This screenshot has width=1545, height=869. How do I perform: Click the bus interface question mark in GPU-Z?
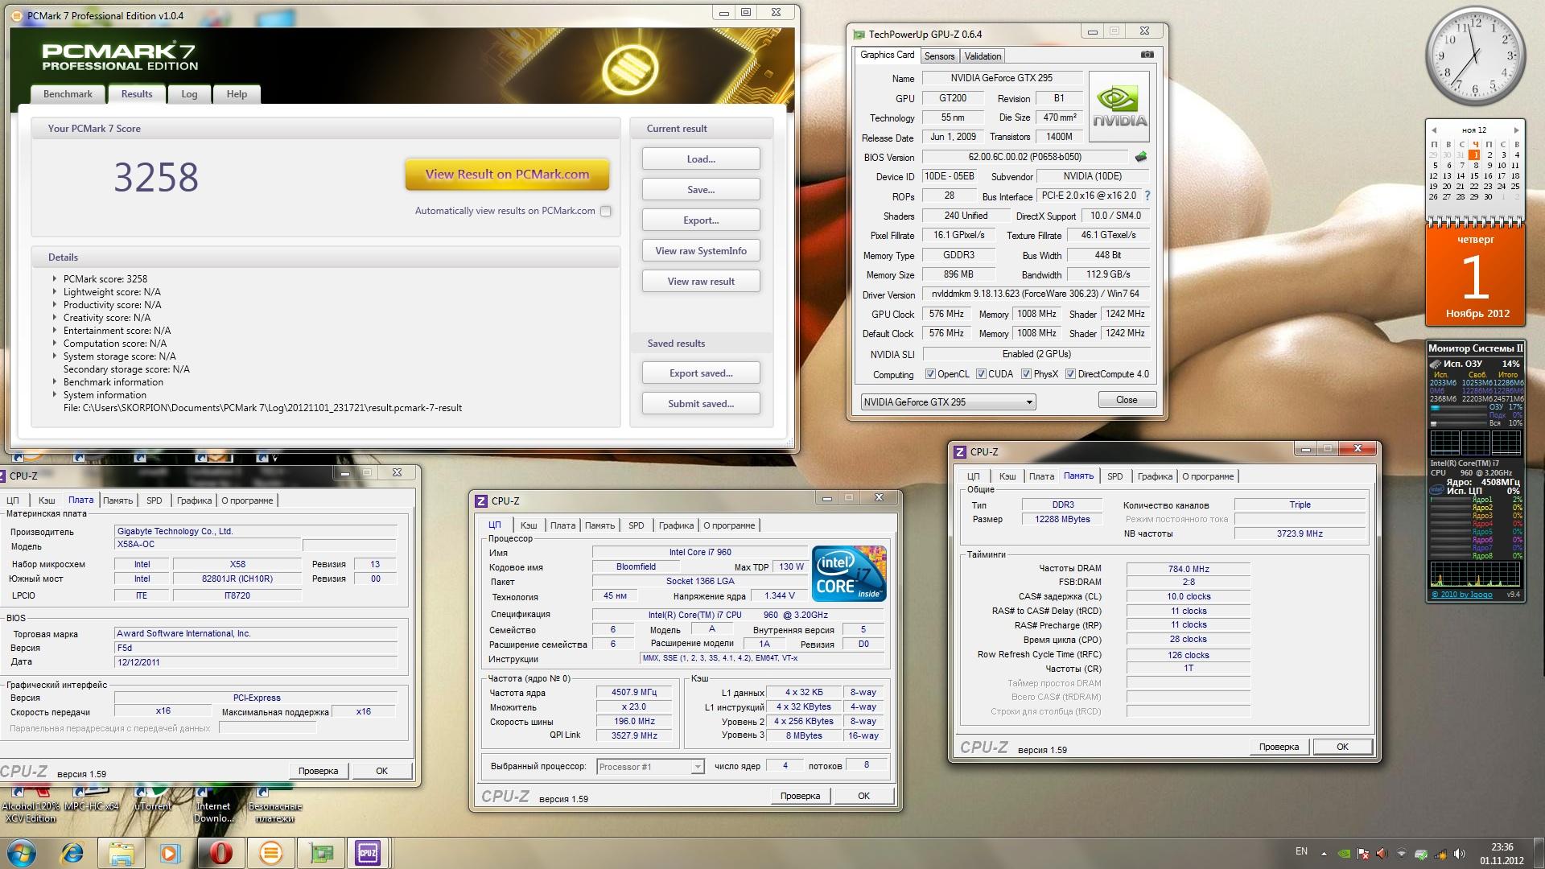coord(1147,196)
